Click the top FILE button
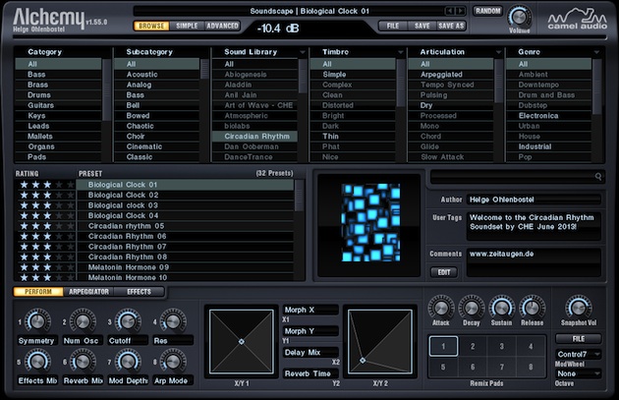619x400 pixels. [393, 26]
